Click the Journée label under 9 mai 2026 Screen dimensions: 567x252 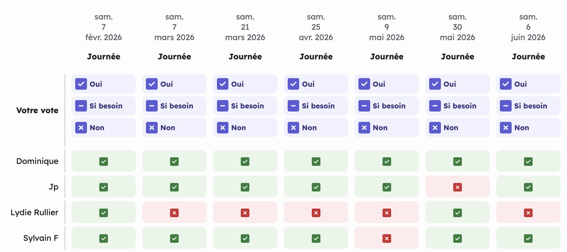pyautogui.click(x=387, y=57)
